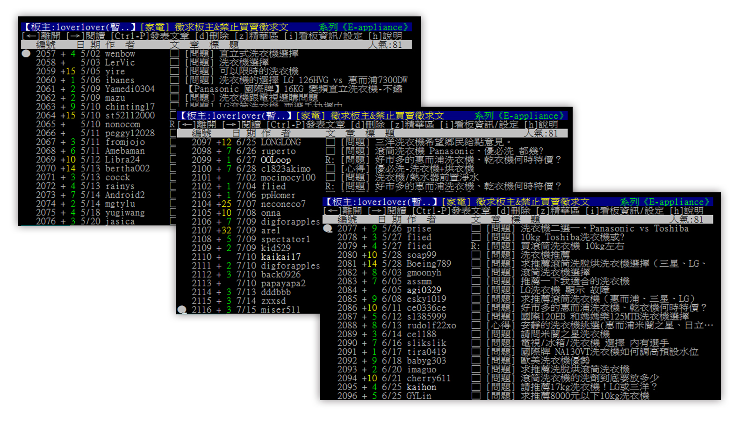The width and height of the screenshot is (748, 421).
Task: Click [←]離開 in the window listing post 2077
Action: tap(343, 210)
